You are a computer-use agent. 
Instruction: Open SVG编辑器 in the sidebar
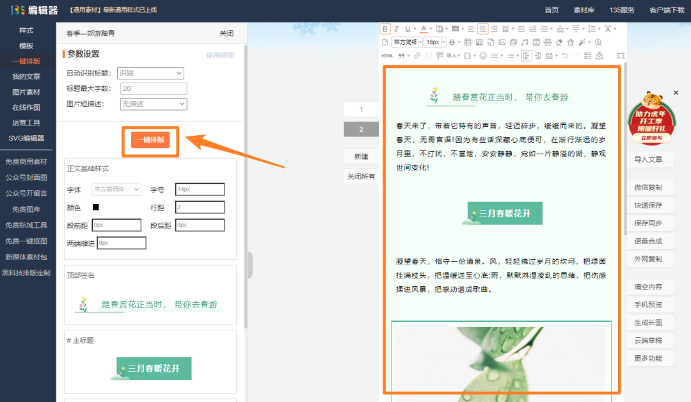[x=26, y=138]
